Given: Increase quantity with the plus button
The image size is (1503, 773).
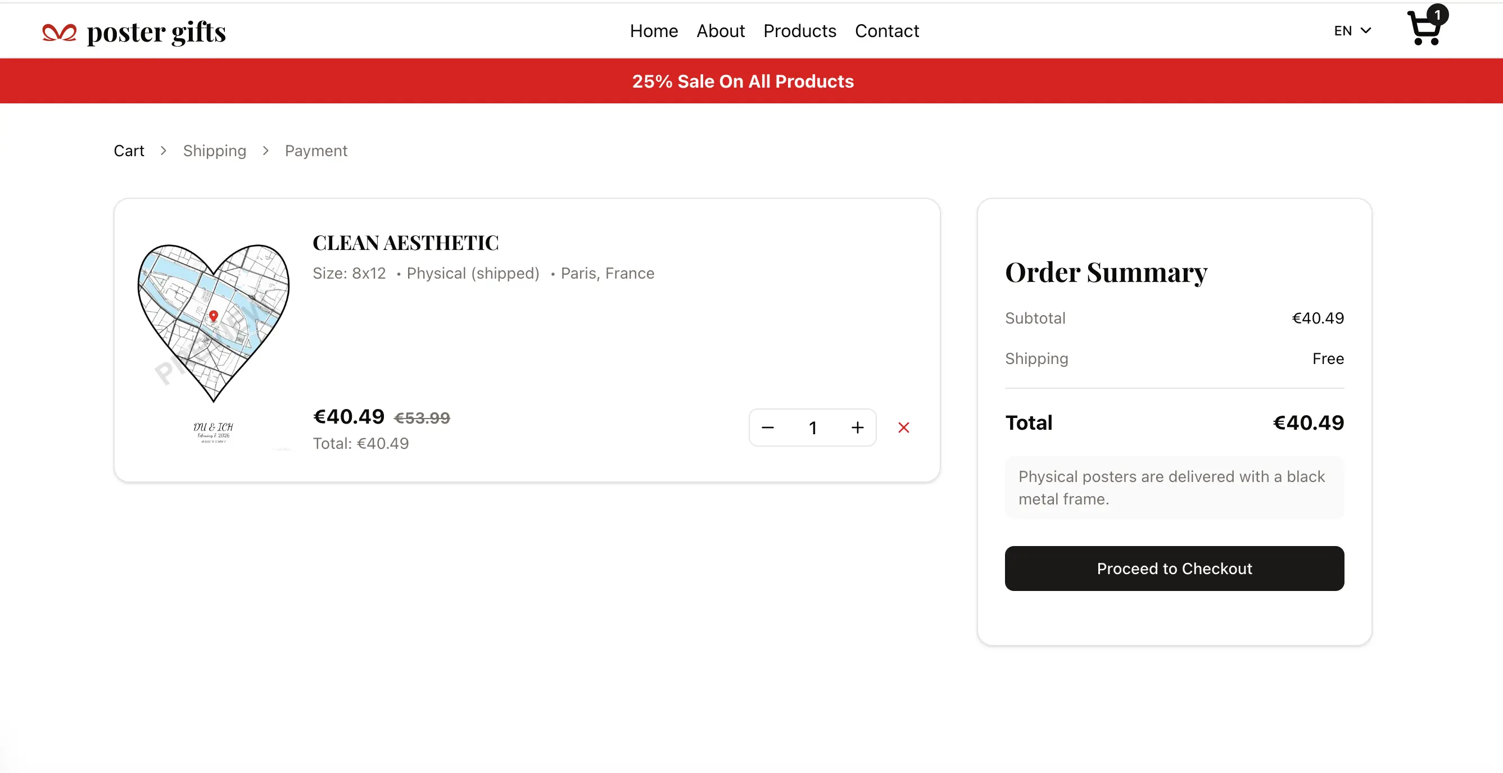Looking at the screenshot, I should [x=857, y=428].
